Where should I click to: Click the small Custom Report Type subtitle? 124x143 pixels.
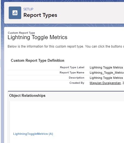(21, 33)
